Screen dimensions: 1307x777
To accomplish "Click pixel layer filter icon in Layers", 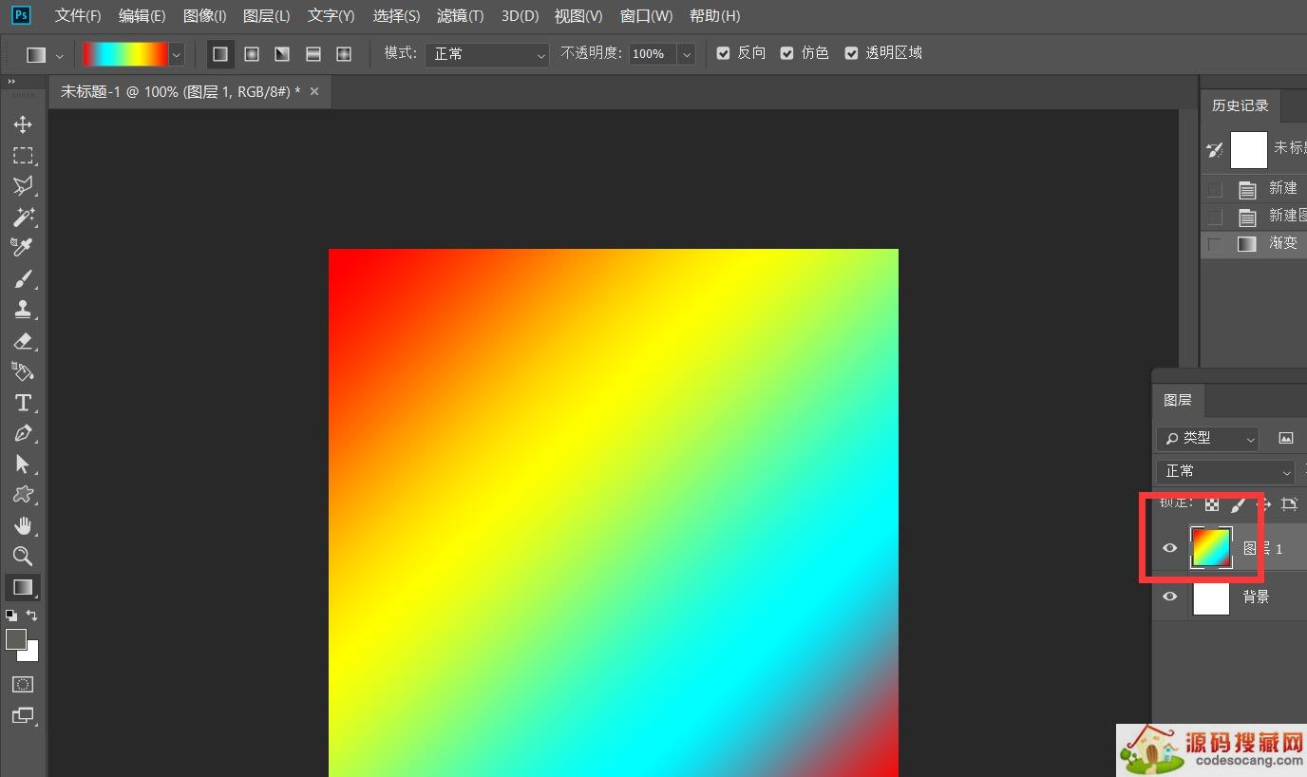I will (x=1286, y=438).
